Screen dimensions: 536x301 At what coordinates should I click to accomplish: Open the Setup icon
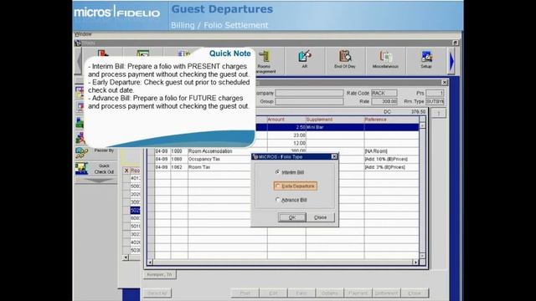click(426, 60)
